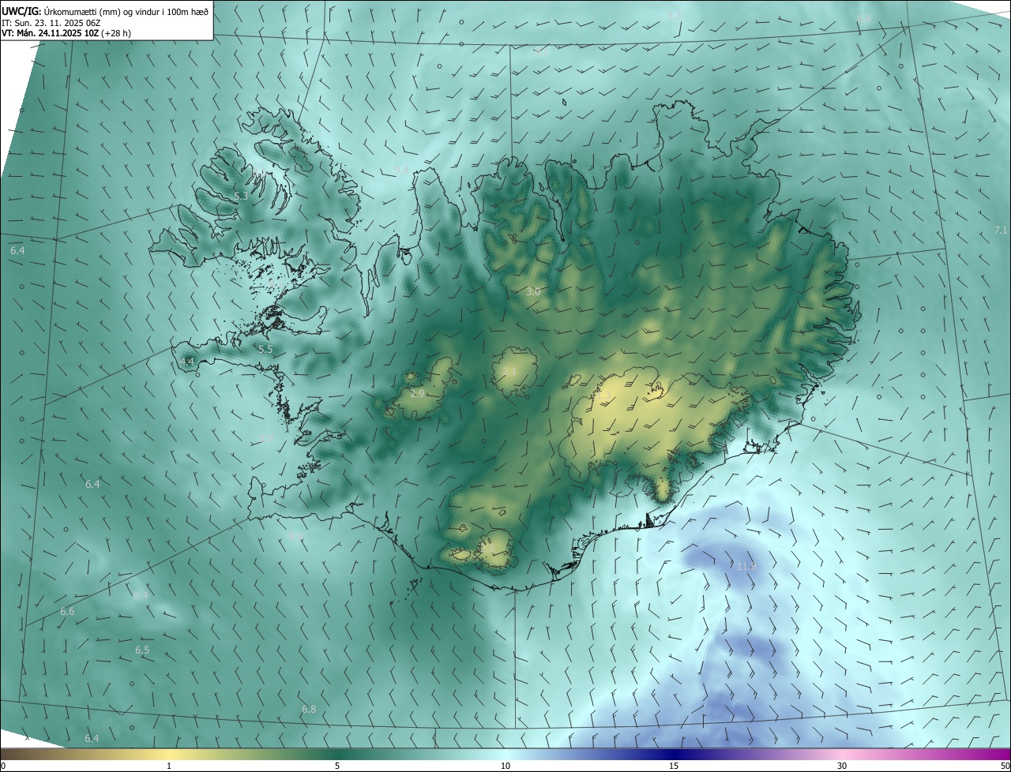Click the valid time 'VT: Mán. 24.11.2025 10Z'

point(50,33)
